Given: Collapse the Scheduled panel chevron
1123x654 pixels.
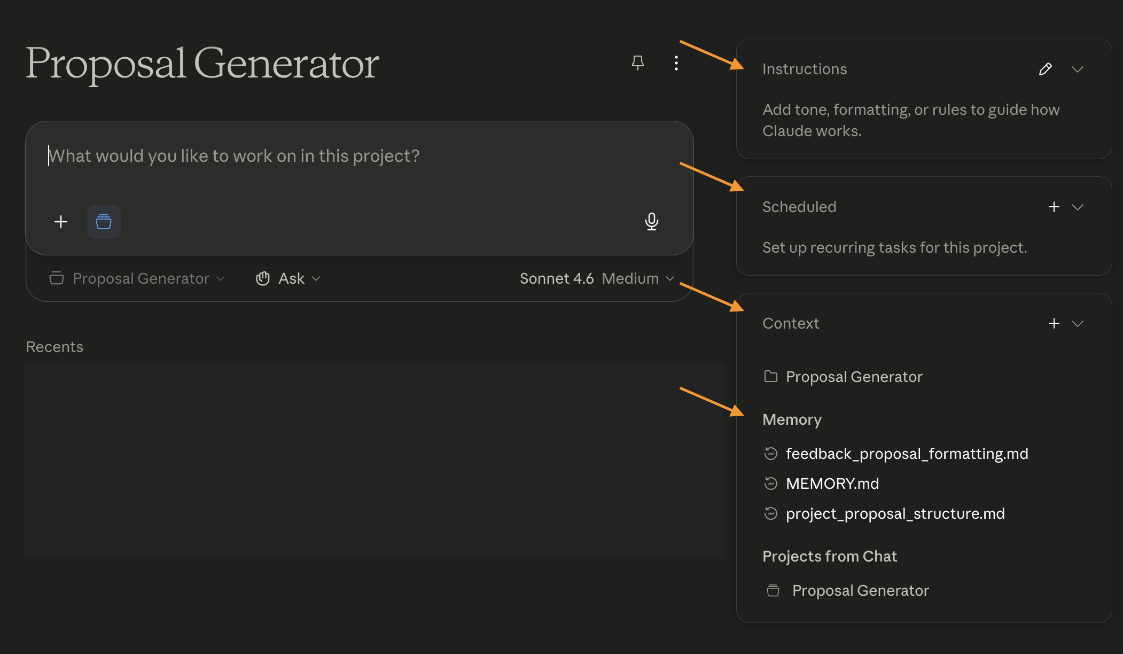Looking at the screenshot, I should 1078,207.
